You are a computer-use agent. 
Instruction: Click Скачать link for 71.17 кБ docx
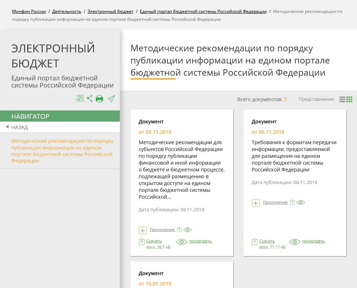pos(267,241)
